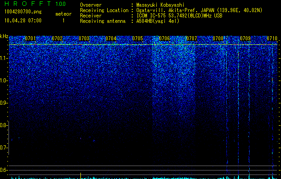
Task: Click the 0.7 frequency axis label
Action: (4, 148)
